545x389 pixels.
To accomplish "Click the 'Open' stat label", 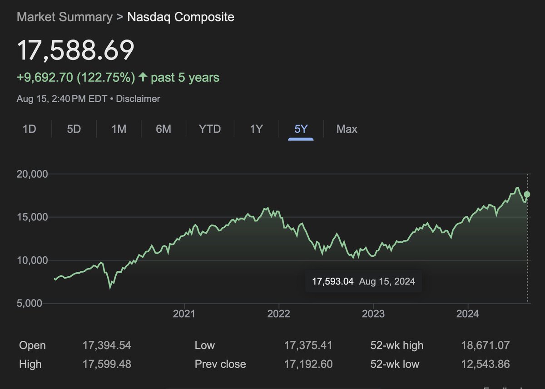I will pyautogui.click(x=32, y=345).
